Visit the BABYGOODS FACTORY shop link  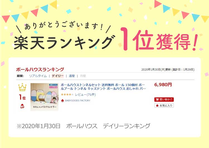coord(77,101)
